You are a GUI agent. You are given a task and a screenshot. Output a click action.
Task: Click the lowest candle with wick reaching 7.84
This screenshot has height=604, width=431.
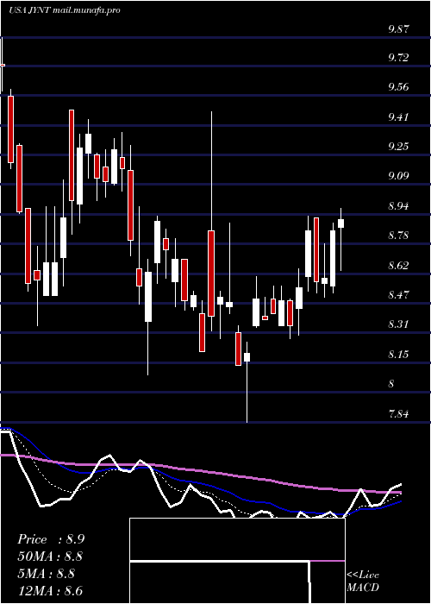(247, 357)
